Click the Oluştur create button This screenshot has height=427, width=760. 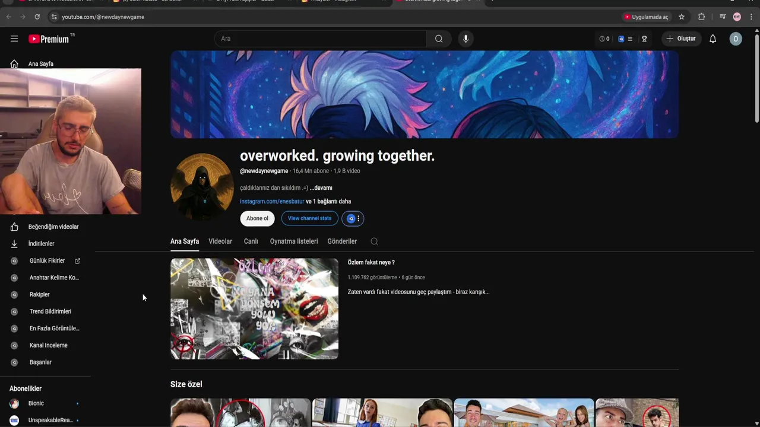pos(681,39)
